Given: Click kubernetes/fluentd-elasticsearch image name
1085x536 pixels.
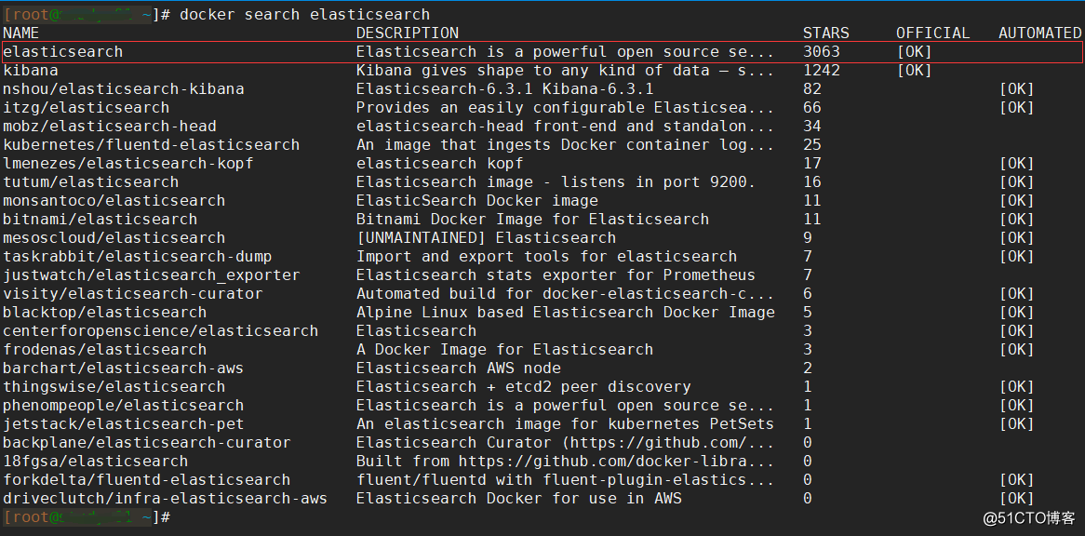Looking at the screenshot, I should (152, 144).
